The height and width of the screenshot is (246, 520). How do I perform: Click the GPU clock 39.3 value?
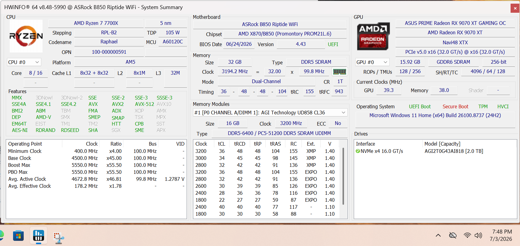pyautogui.click(x=389, y=90)
